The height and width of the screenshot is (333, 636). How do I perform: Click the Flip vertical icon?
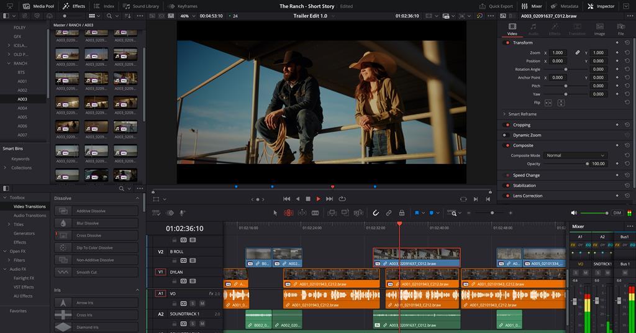561,103
